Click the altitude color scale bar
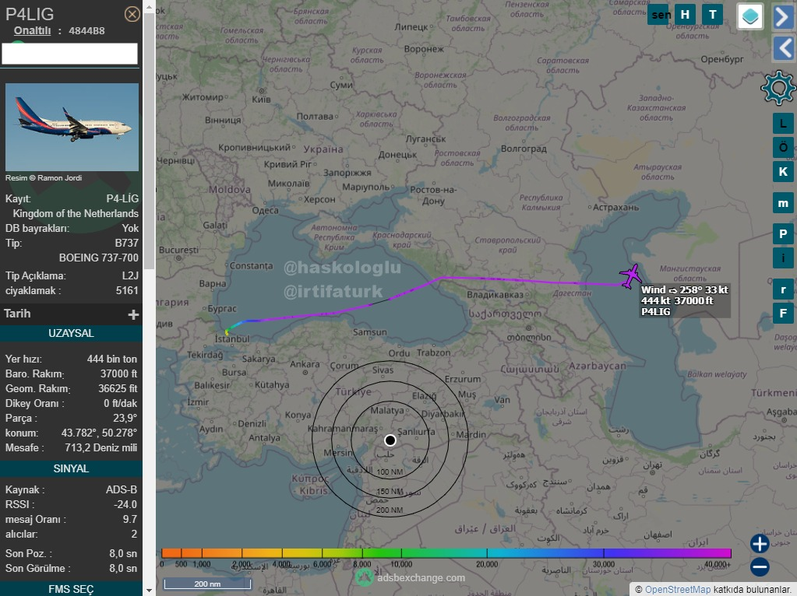 click(446, 553)
